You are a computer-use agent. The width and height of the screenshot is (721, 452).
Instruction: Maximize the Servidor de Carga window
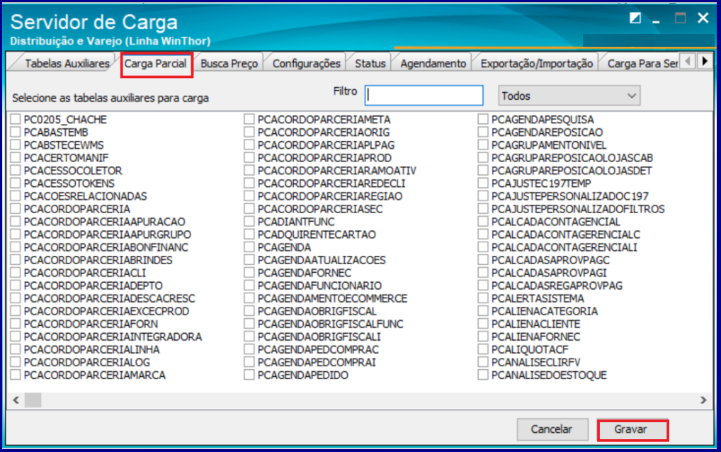click(x=680, y=18)
